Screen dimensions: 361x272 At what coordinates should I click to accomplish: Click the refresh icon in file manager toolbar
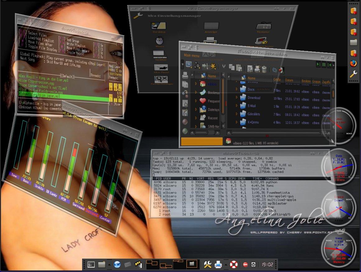(x=275, y=70)
